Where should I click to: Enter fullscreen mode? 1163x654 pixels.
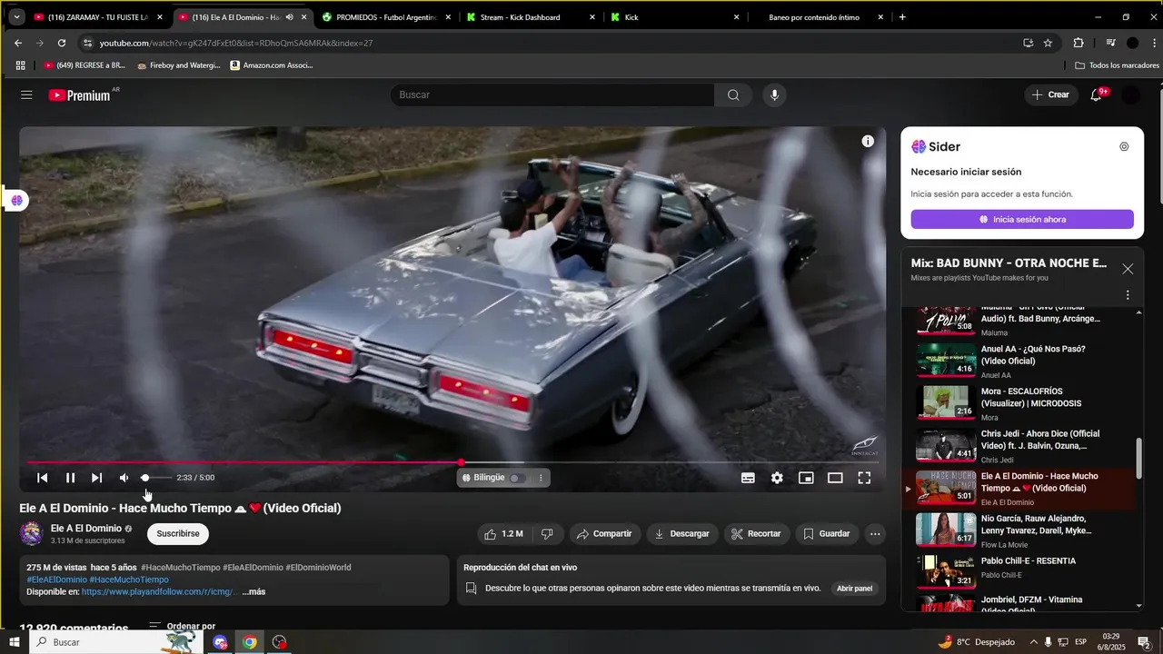coord(864,478)
